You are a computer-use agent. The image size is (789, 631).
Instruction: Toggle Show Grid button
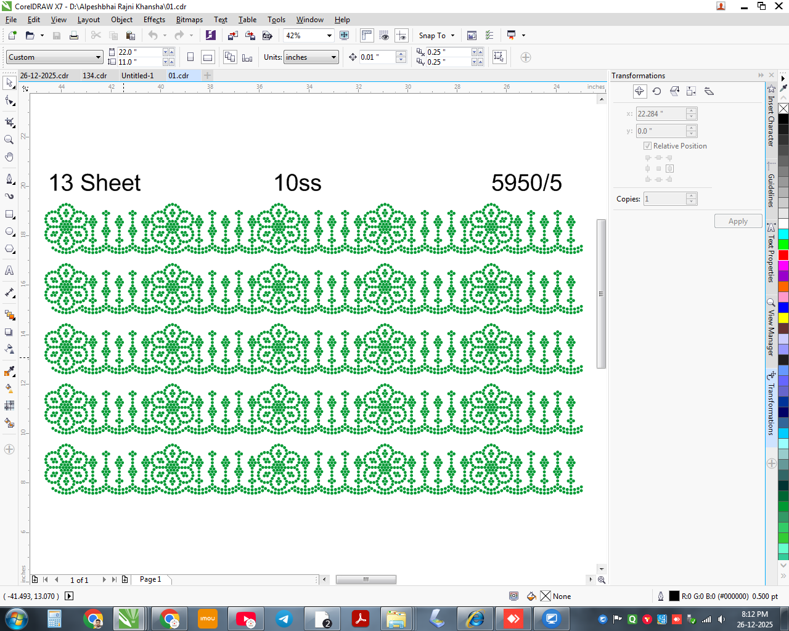coord(384,36)
